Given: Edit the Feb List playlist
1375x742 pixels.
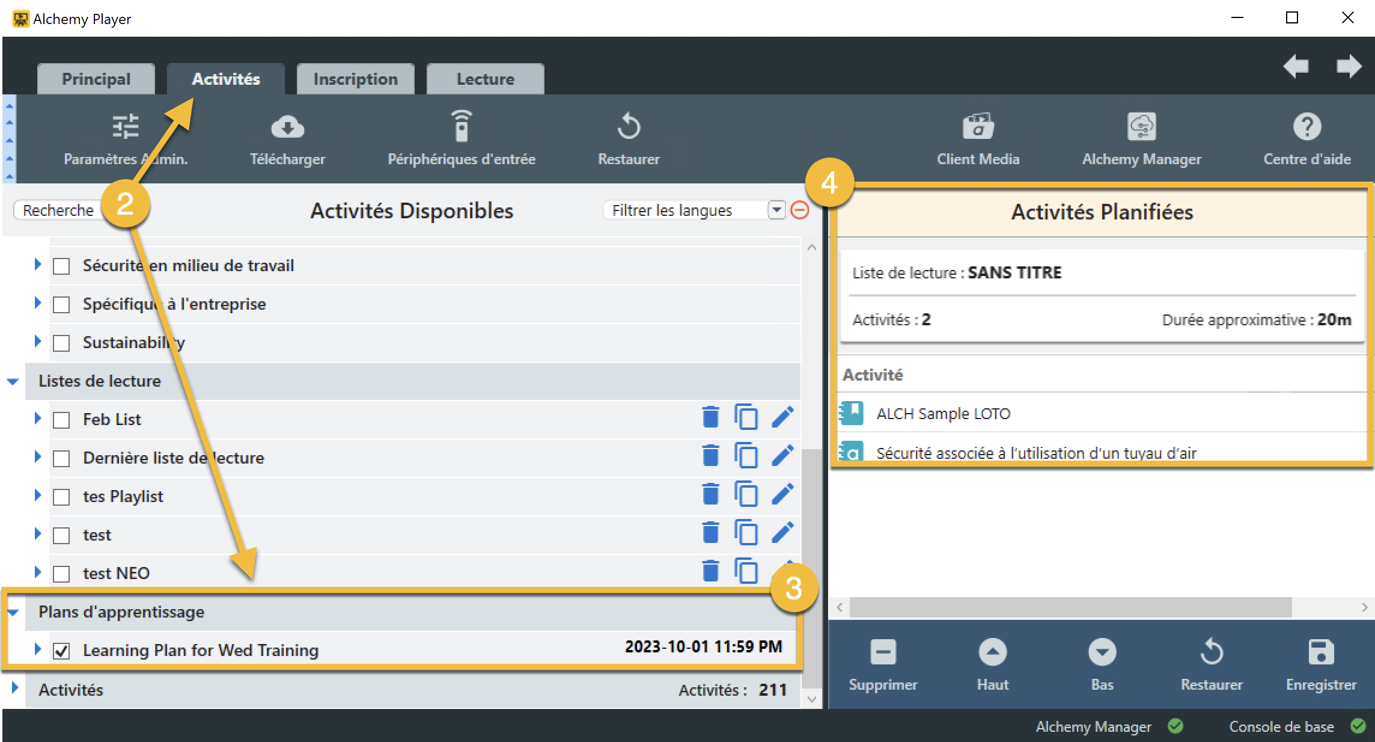Looking at the screenshot, I should pyautogui.click(x=782, y=417).
